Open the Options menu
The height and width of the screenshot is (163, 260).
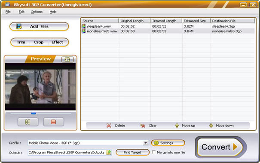pos(37,12)
